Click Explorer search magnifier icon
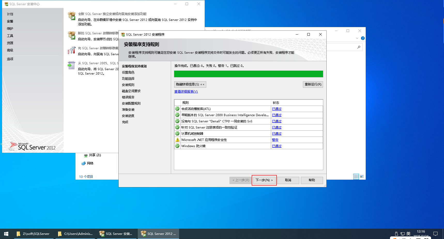 click(359, 47)
